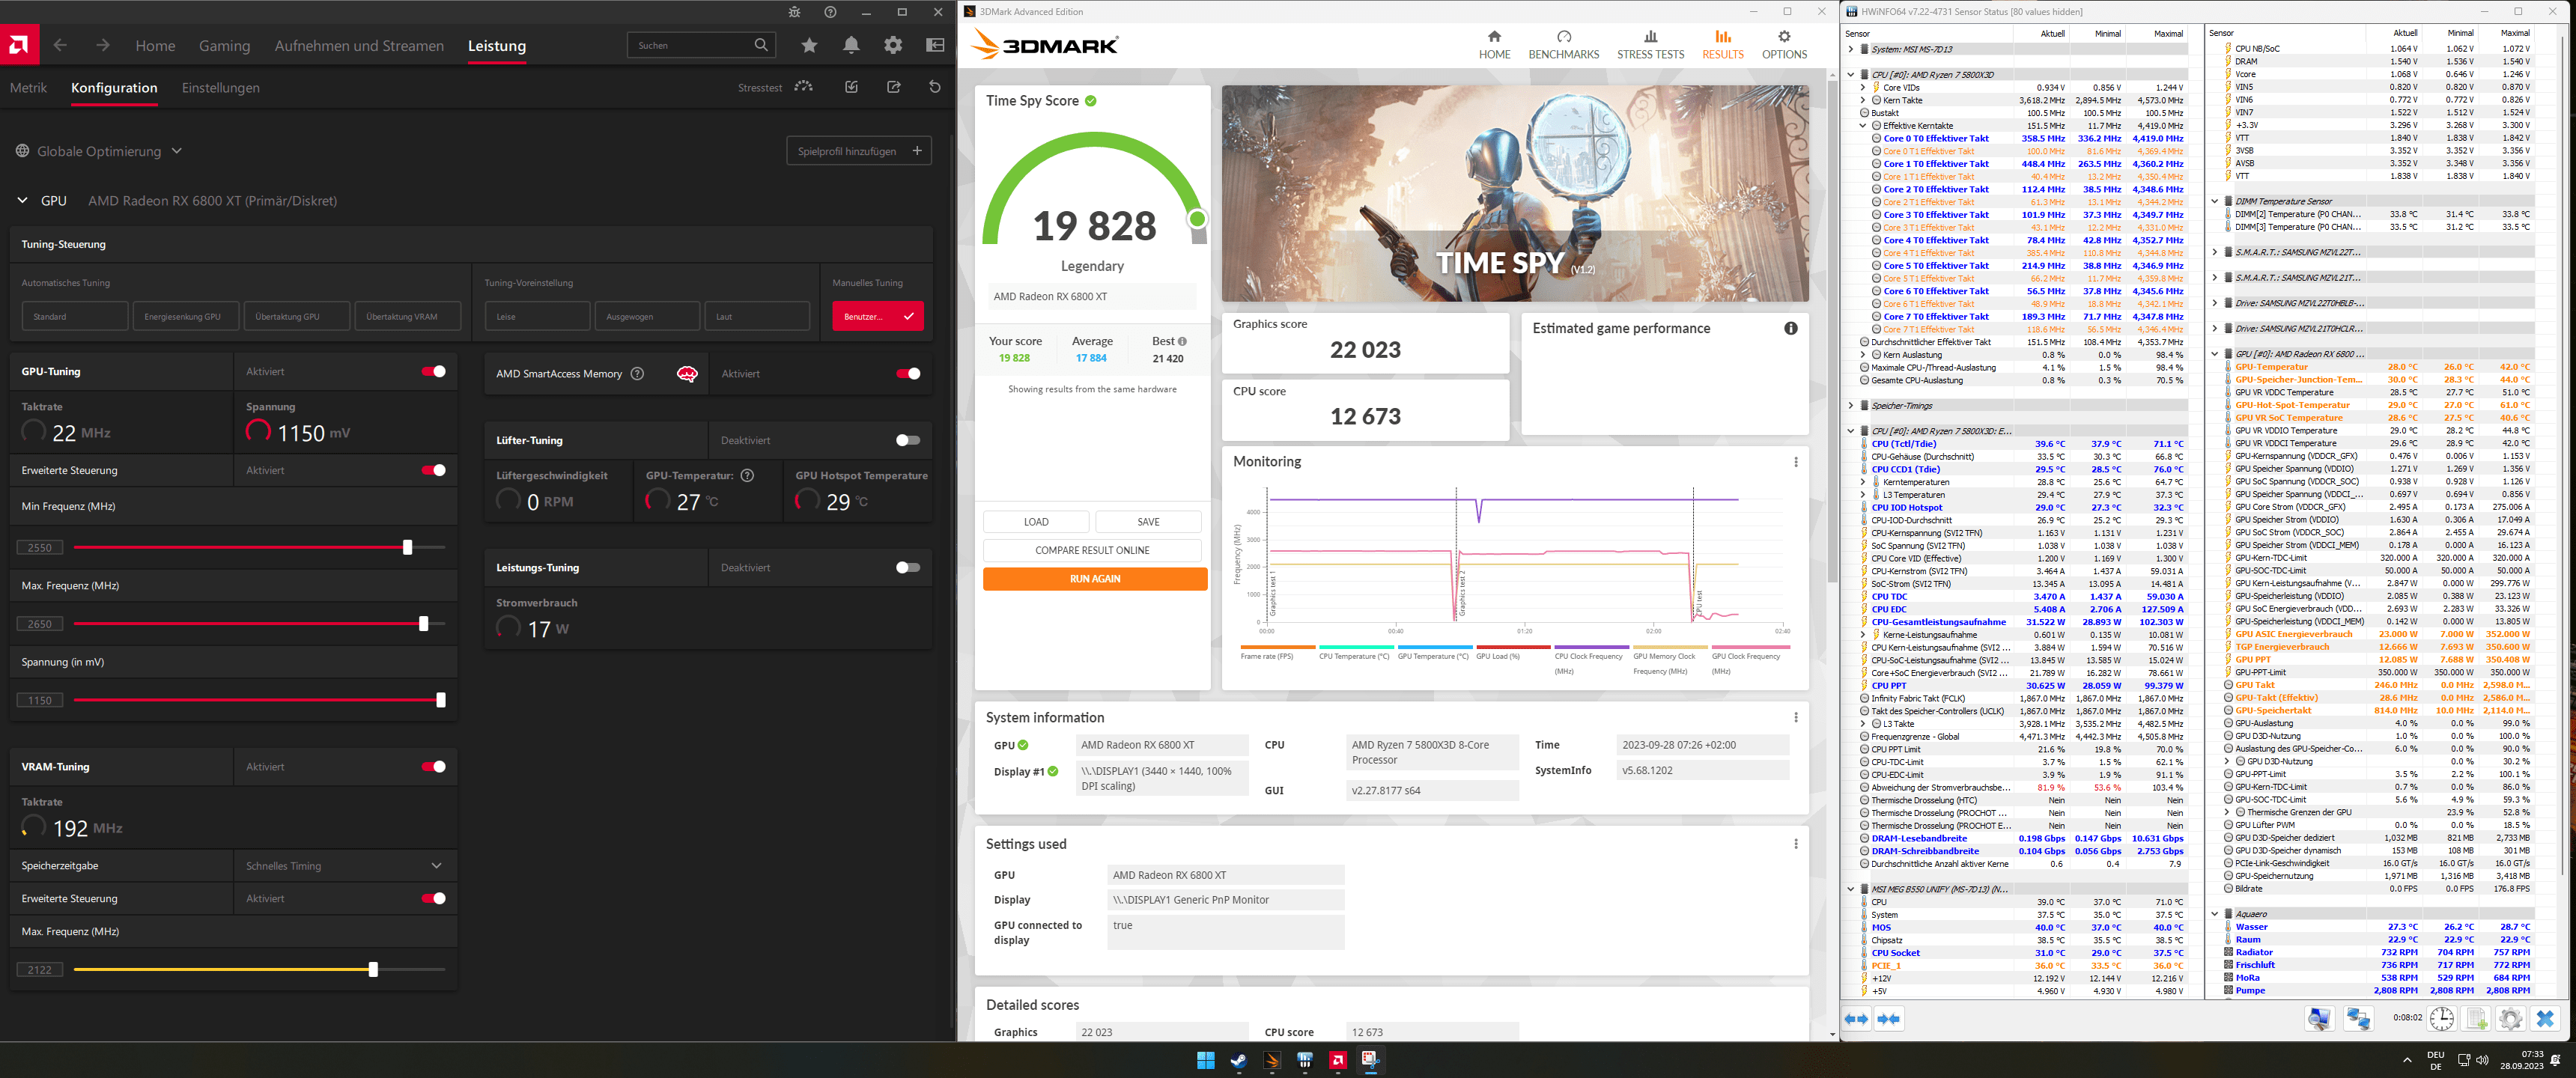
Task: Open the Windows Start button
Action: click(1205, 1061)
